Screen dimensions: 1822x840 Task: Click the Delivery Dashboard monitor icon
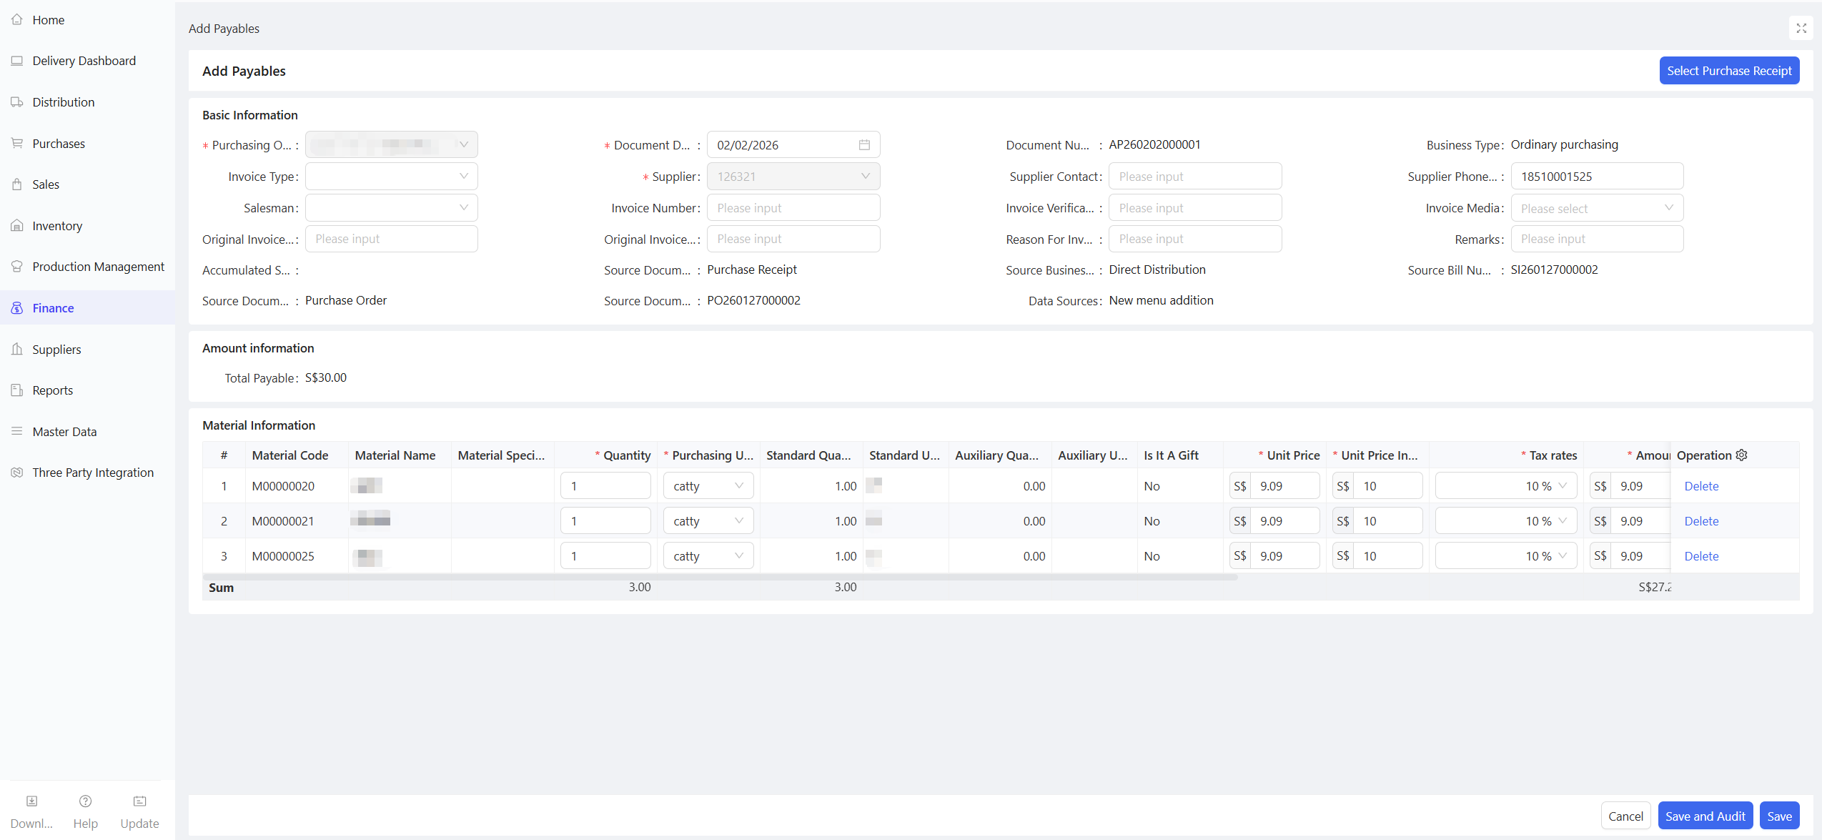[17, 61]
